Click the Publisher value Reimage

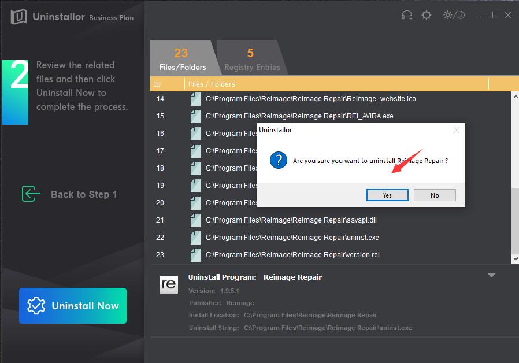point(240,303)
